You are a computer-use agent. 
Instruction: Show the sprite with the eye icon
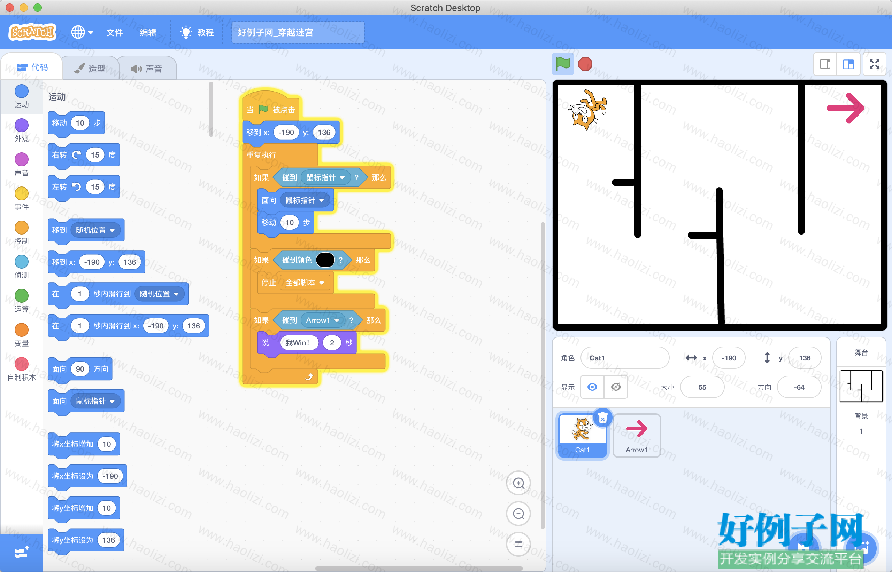tap(593, 387)
